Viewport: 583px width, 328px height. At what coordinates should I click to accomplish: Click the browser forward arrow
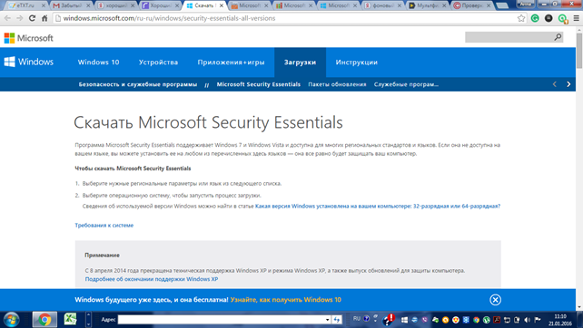pos(20,18)
